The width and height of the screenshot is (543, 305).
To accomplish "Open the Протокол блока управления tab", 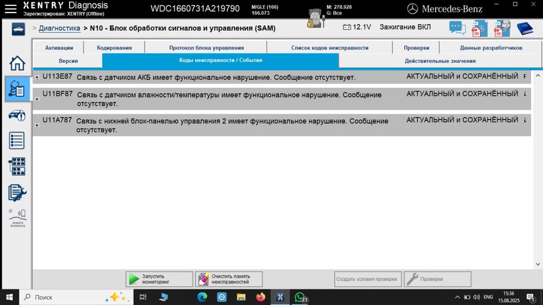I will point(207,48).
